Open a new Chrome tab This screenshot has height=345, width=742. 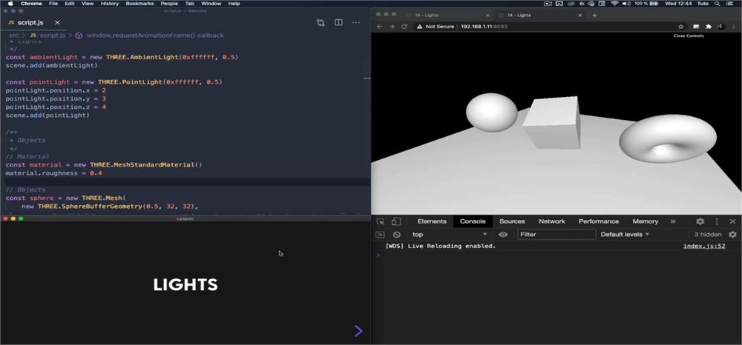(x=594, y=15)
